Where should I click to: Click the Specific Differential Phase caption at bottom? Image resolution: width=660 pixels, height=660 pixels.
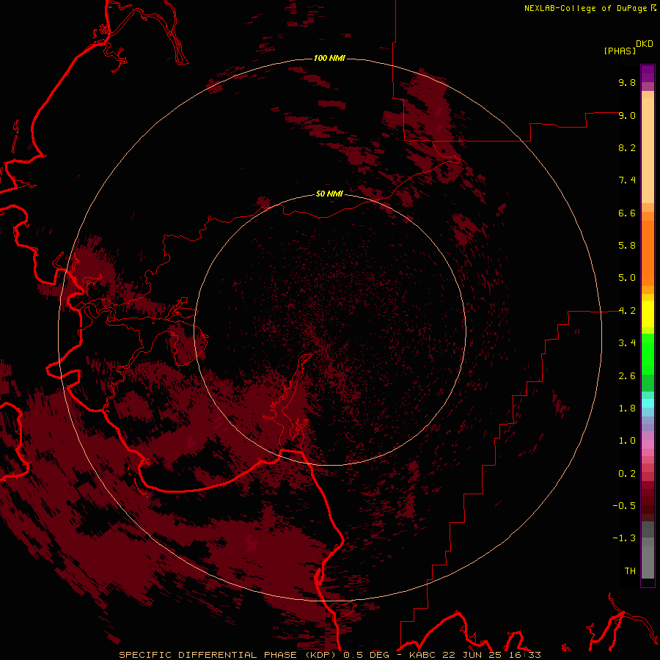click(329, 655)
